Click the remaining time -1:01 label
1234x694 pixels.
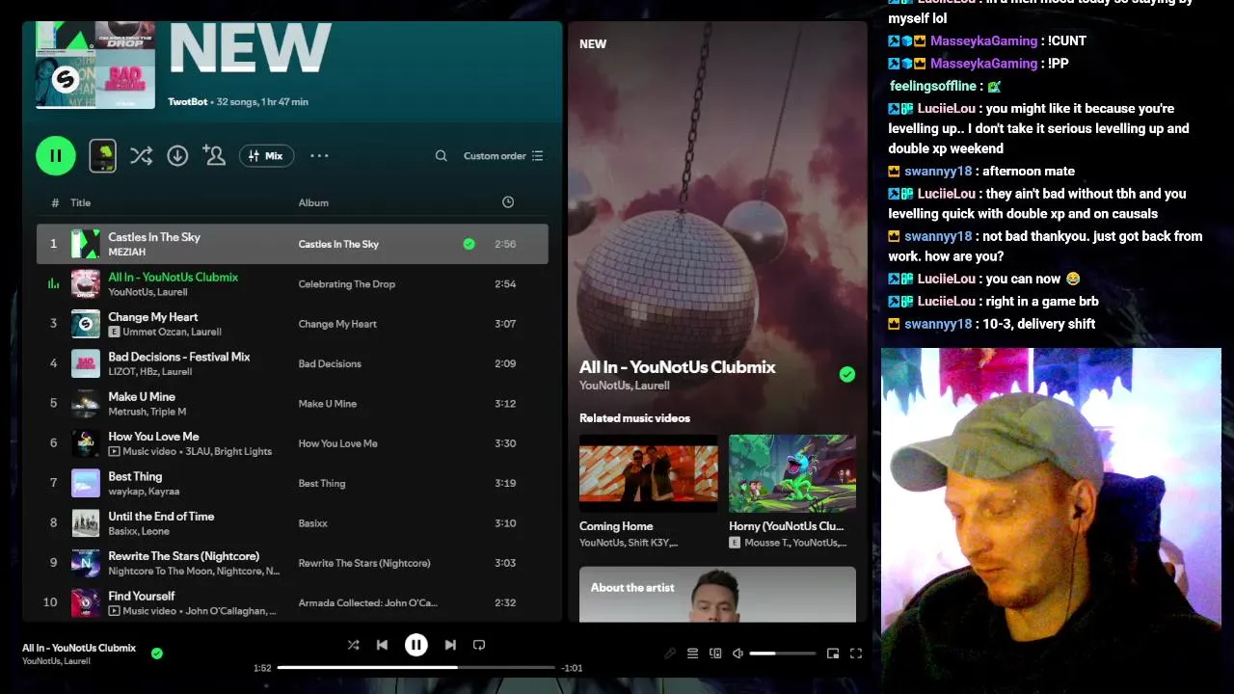(x=572, y=668)
